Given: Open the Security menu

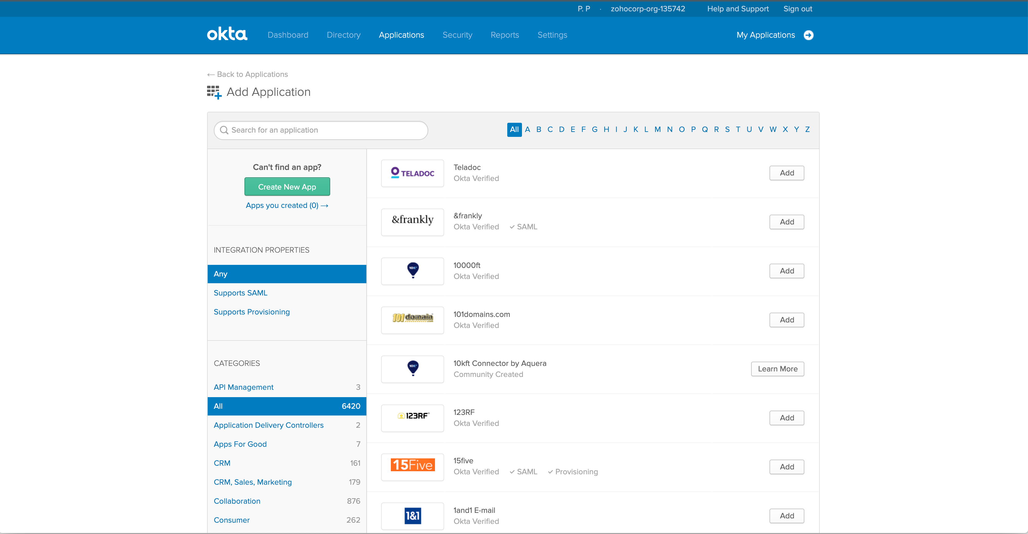Looking at the screenshot, I should [457, 35].
